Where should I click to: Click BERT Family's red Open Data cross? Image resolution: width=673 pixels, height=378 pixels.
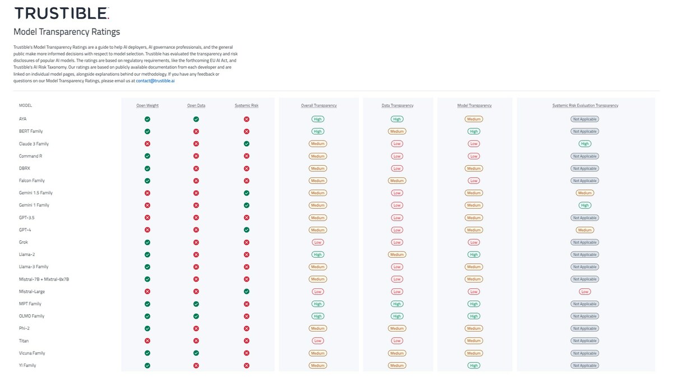click(196, 132)
